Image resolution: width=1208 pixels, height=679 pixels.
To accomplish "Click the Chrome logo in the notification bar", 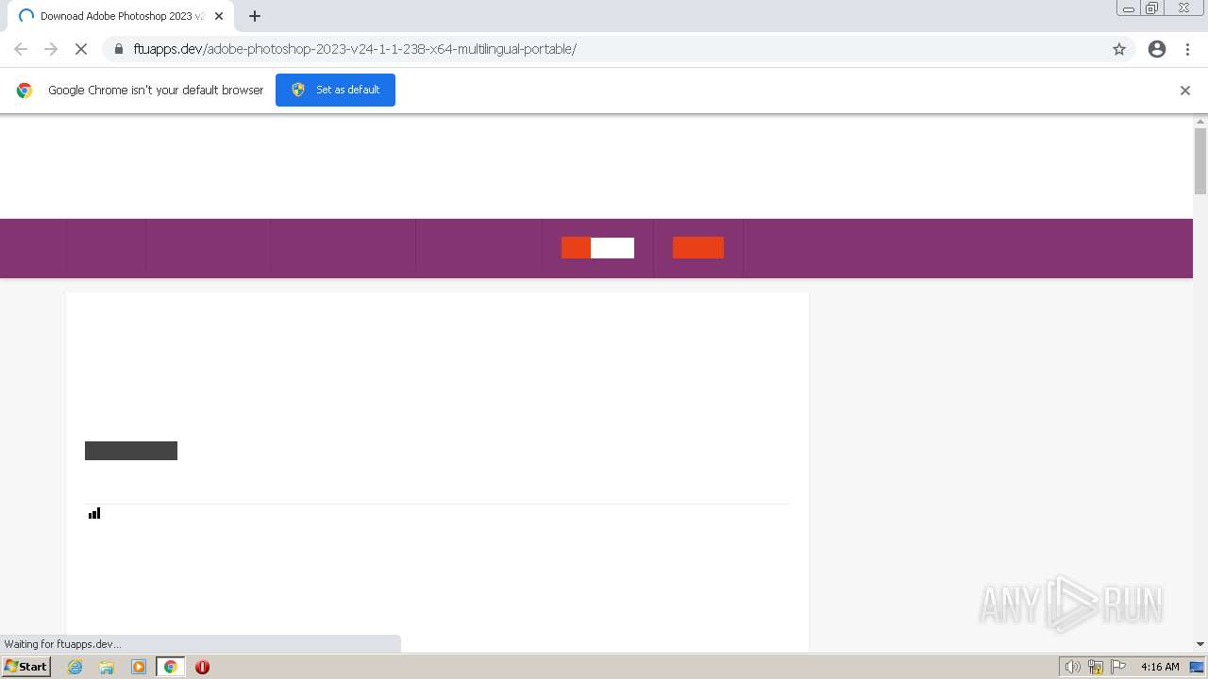I will 25,91.
